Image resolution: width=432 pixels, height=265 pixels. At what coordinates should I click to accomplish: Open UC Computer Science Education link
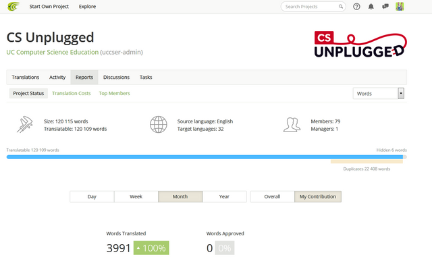(53, 52)
